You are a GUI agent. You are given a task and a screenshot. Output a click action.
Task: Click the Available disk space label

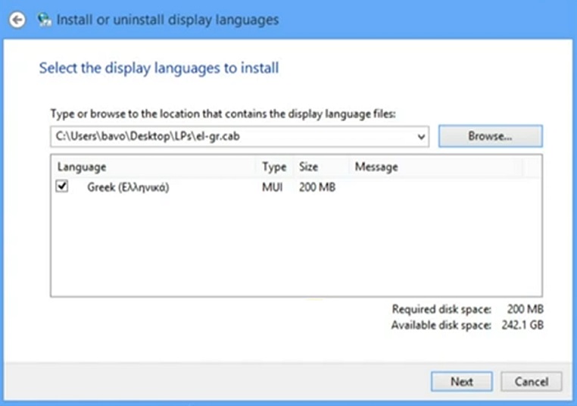[441, 326]
